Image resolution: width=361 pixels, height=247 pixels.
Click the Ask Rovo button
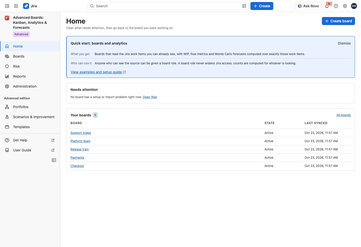[308, 6]
